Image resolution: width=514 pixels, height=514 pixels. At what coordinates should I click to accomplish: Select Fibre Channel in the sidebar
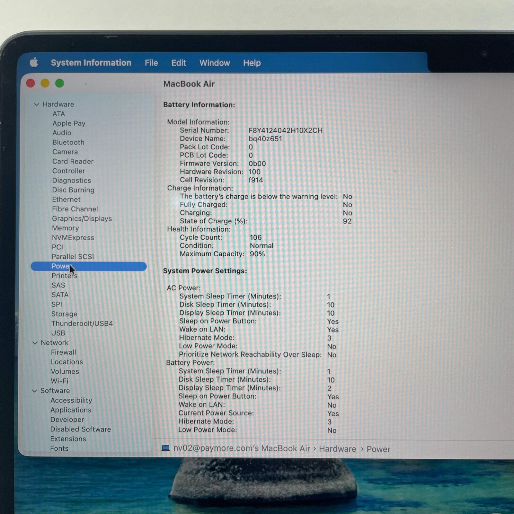coord(75,209)
